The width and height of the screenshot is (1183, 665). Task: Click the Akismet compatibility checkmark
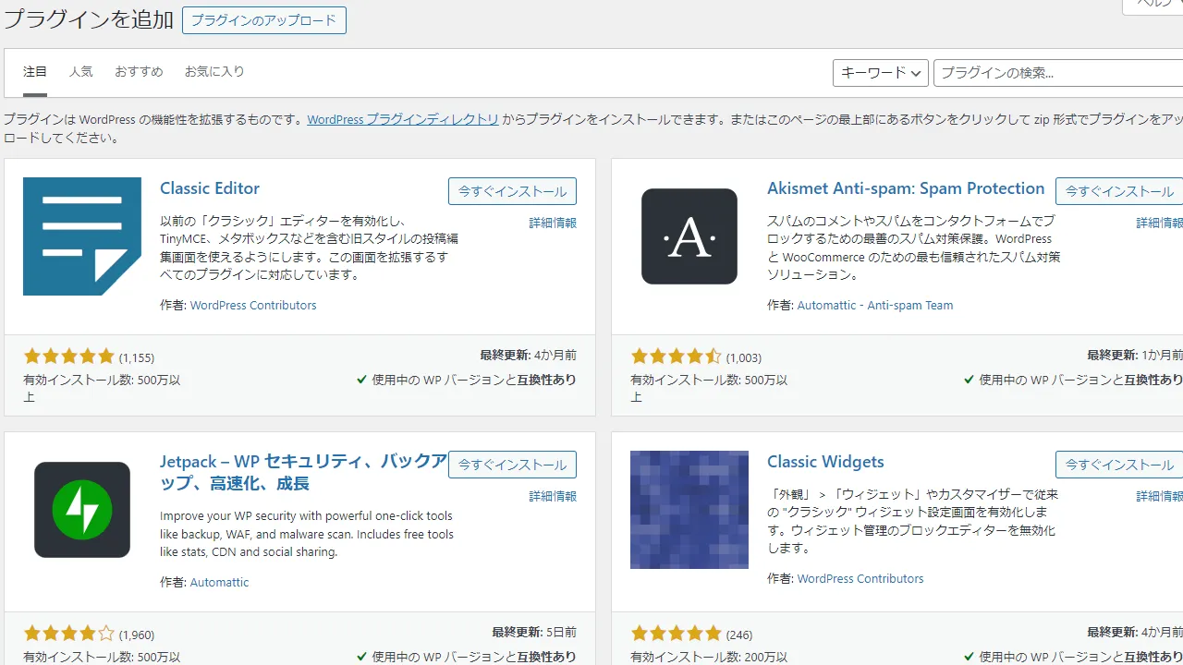(x=969, y=380)
